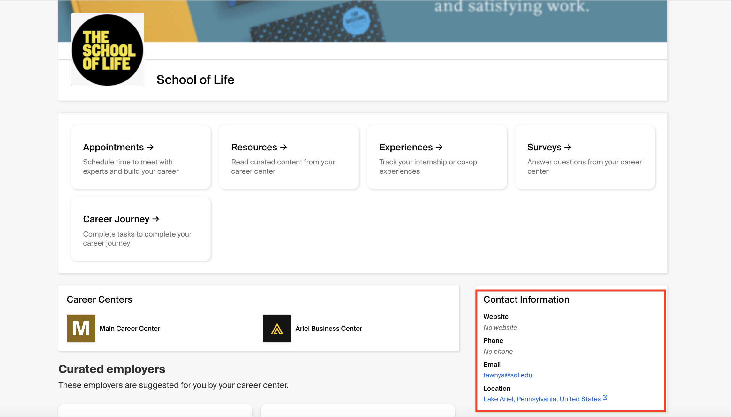Open the Appointments card

pos(140,157)
